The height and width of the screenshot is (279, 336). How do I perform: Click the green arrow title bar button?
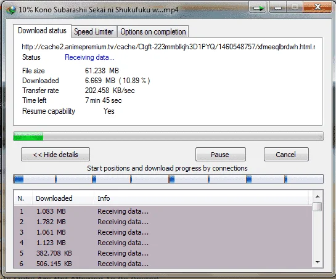point(258,8)
